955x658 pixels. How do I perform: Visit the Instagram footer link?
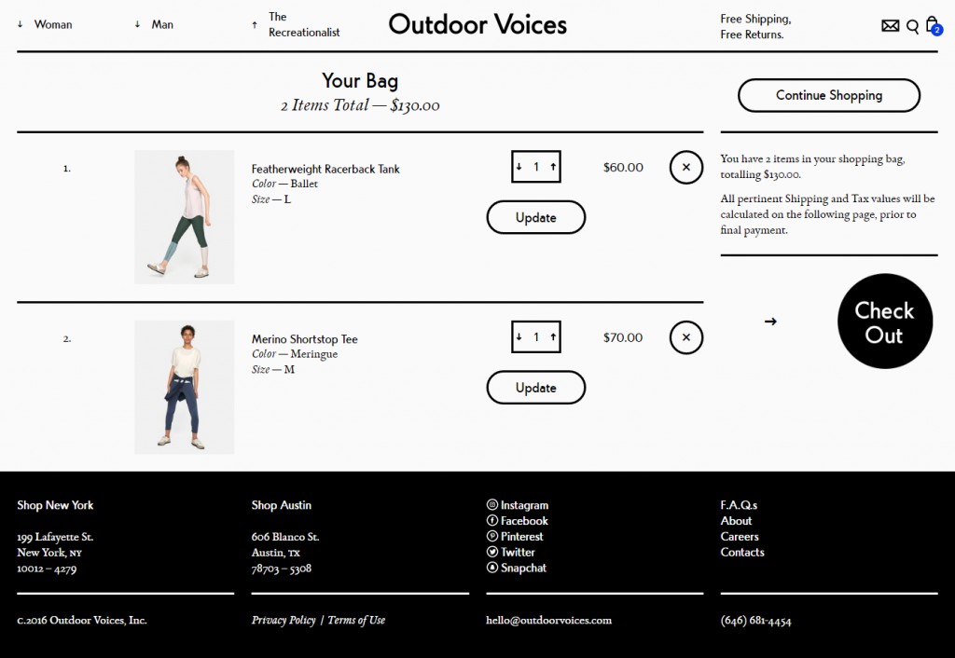pos(518,504)
